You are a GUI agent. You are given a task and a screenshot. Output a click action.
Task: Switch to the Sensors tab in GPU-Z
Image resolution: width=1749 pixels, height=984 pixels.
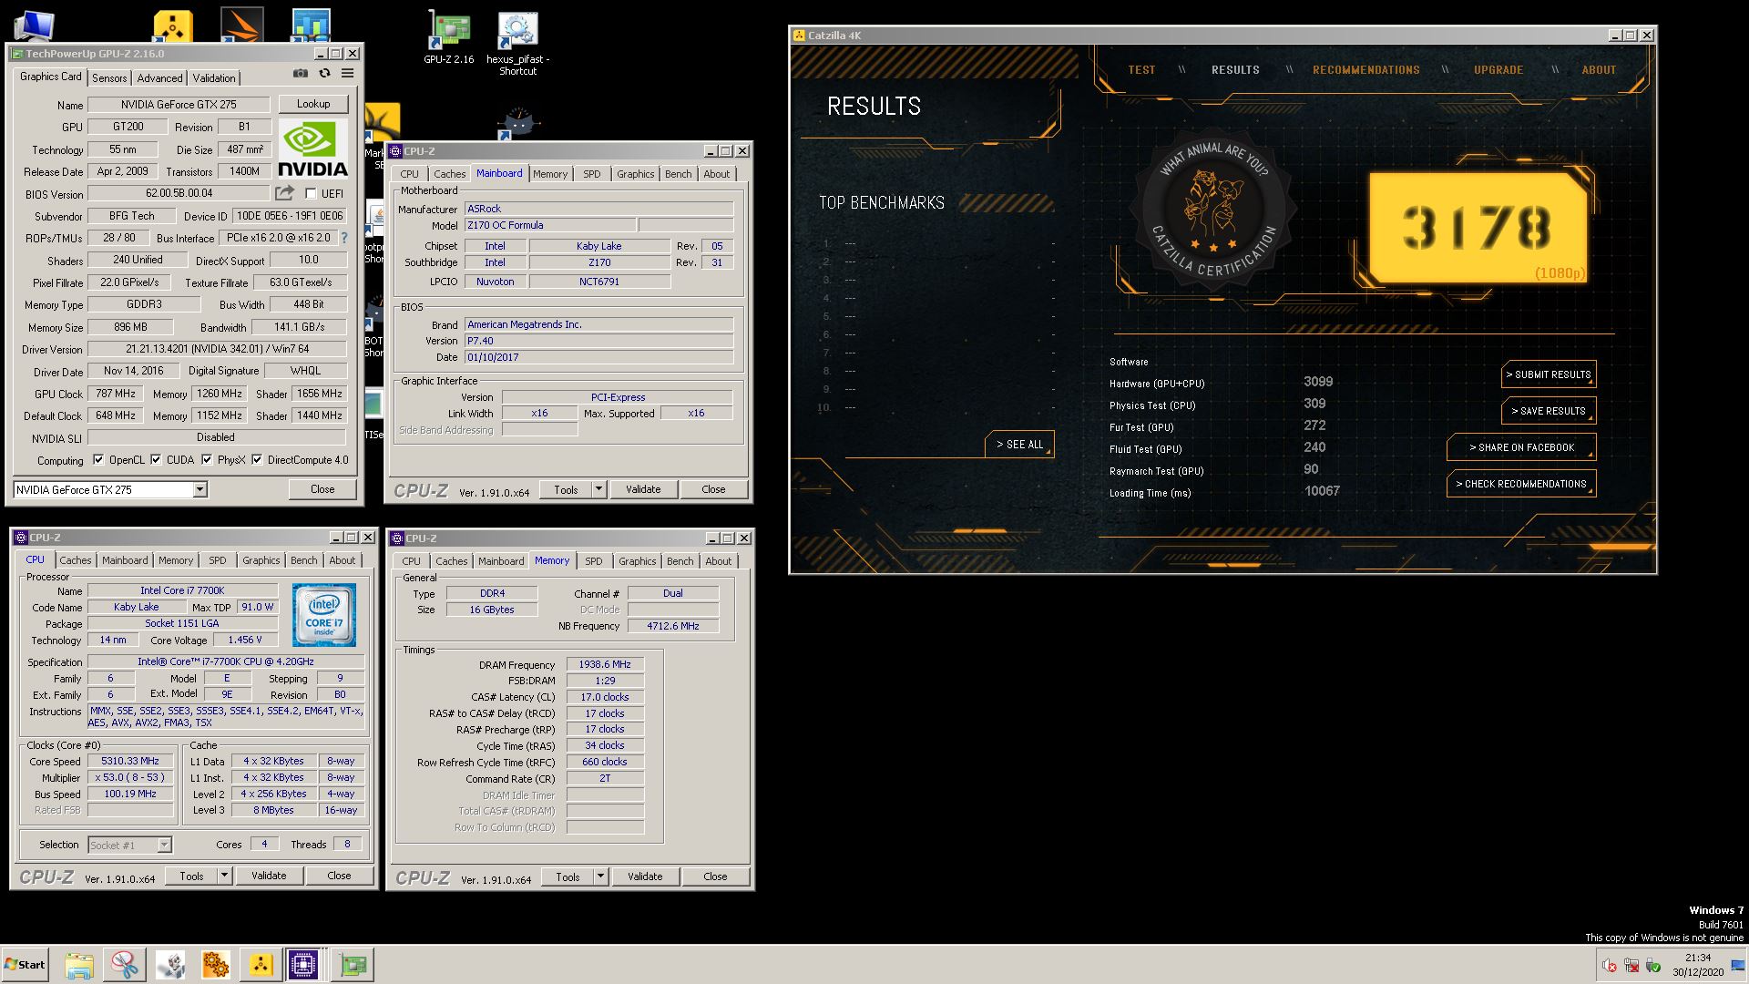(x=109, y=78)
